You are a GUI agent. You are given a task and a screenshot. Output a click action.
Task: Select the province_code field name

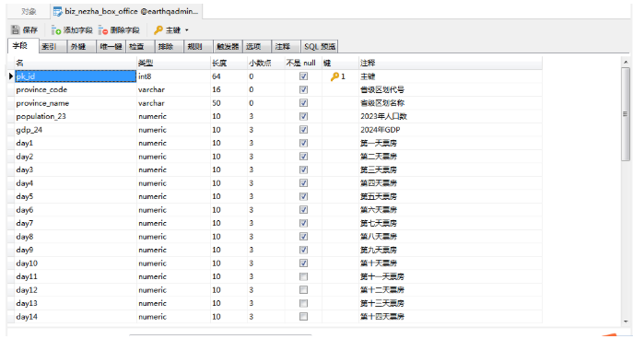(x=41, y=89)
